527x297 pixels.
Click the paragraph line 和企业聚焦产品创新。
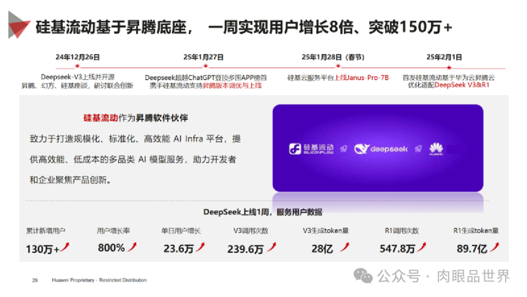click(x=71, y=180)
